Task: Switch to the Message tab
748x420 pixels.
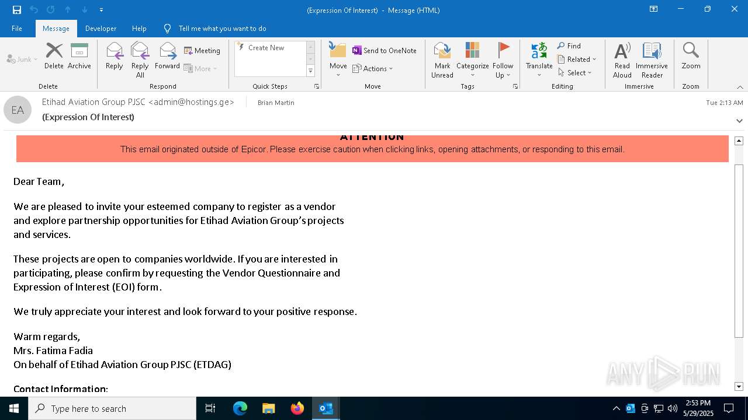Action: (x=56, y=29)
